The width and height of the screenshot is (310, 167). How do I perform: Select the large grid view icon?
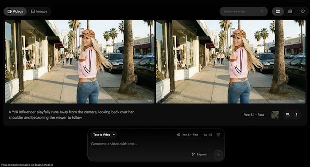[x=278, y=12]
